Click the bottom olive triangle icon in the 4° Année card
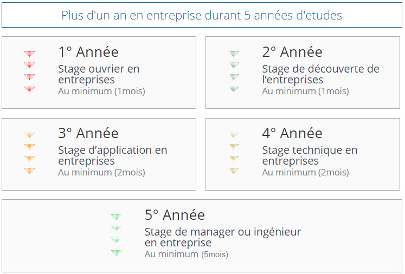Screen dimensions: 405x274 click(x=234, y=171)
